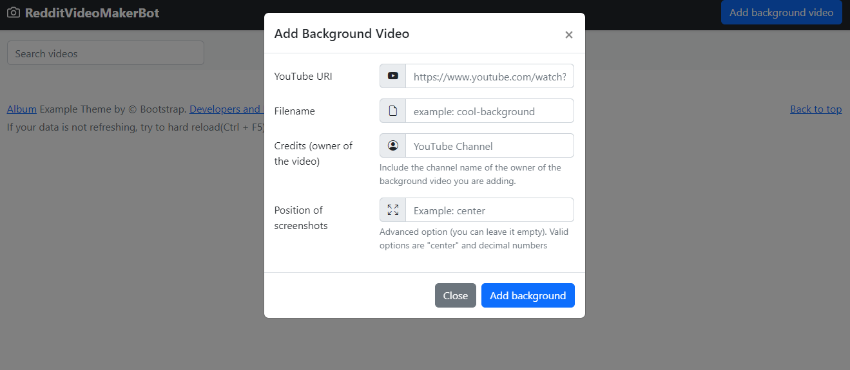Click the camera icon in the navbar
Viewport: 850px width, 370px height.
14,13
